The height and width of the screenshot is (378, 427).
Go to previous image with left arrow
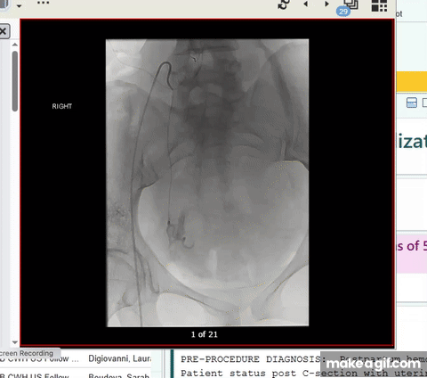(x=306, y=4)
